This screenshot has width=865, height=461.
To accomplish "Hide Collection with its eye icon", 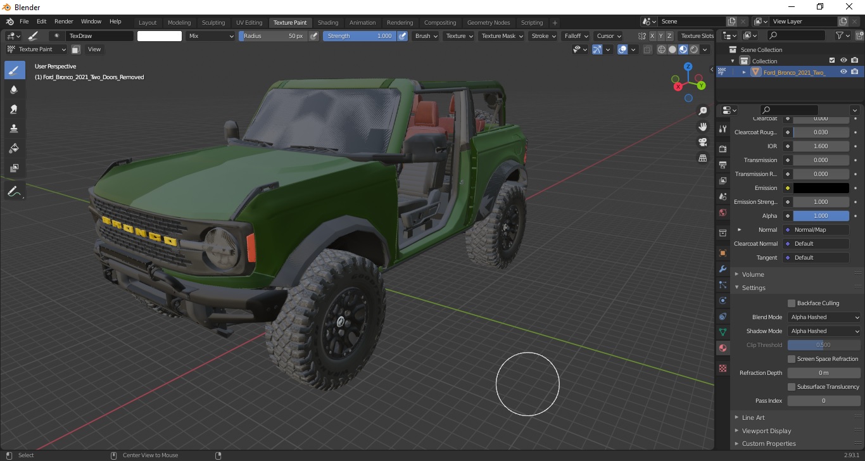I will point(843,61).
